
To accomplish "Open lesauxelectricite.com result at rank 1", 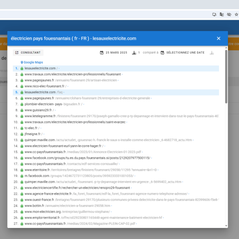I will tap(40, 68).
